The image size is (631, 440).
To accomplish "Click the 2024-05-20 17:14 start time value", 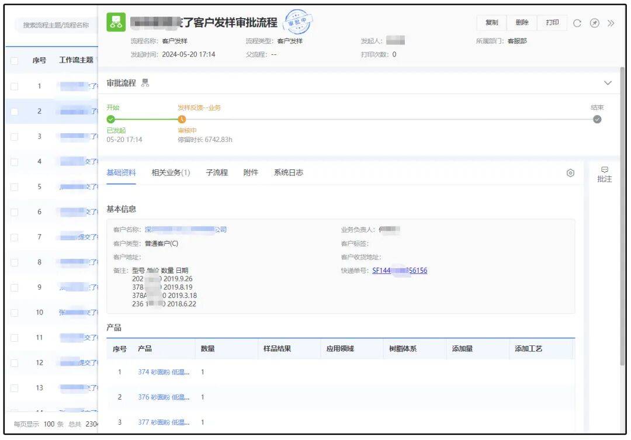I will (188, 54).
